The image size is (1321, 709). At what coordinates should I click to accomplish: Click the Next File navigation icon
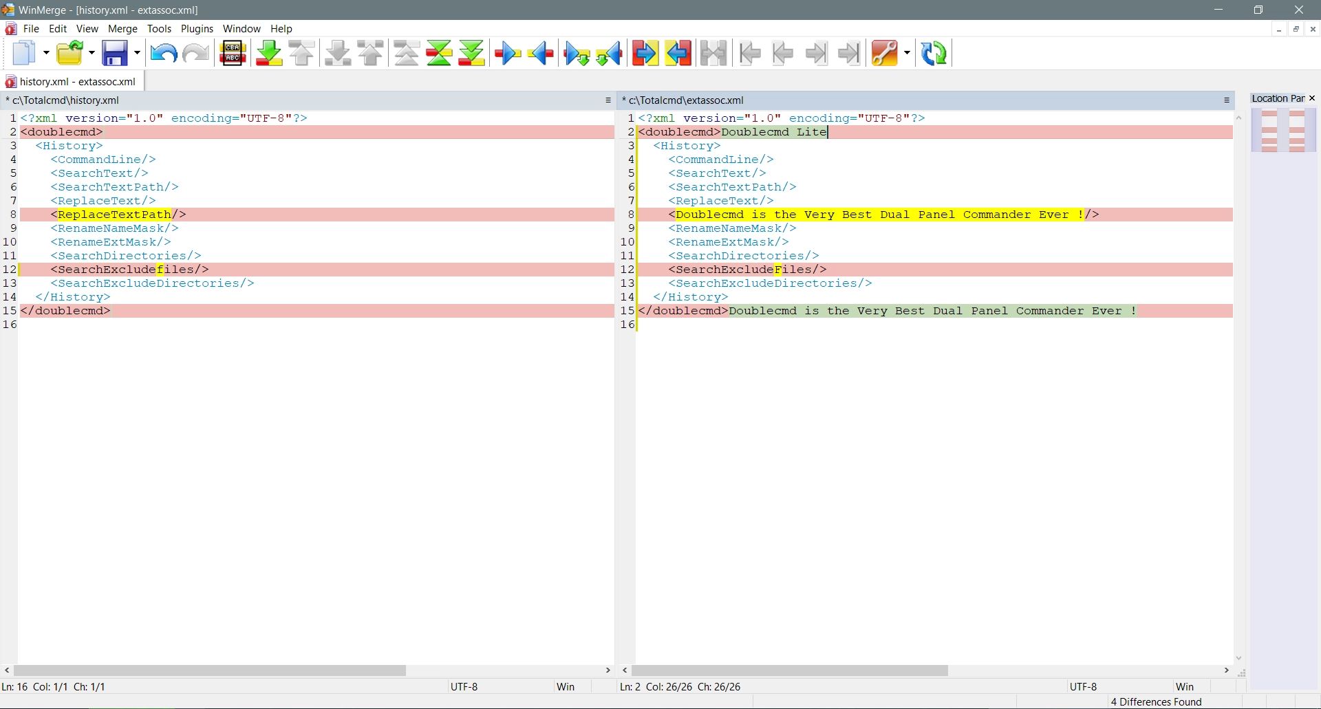click(816, 53)
